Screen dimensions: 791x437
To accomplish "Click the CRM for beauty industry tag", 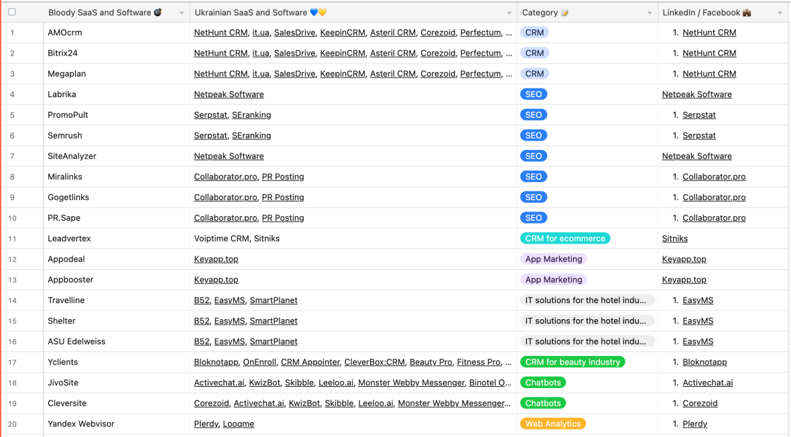I will (x=572, y=363).
